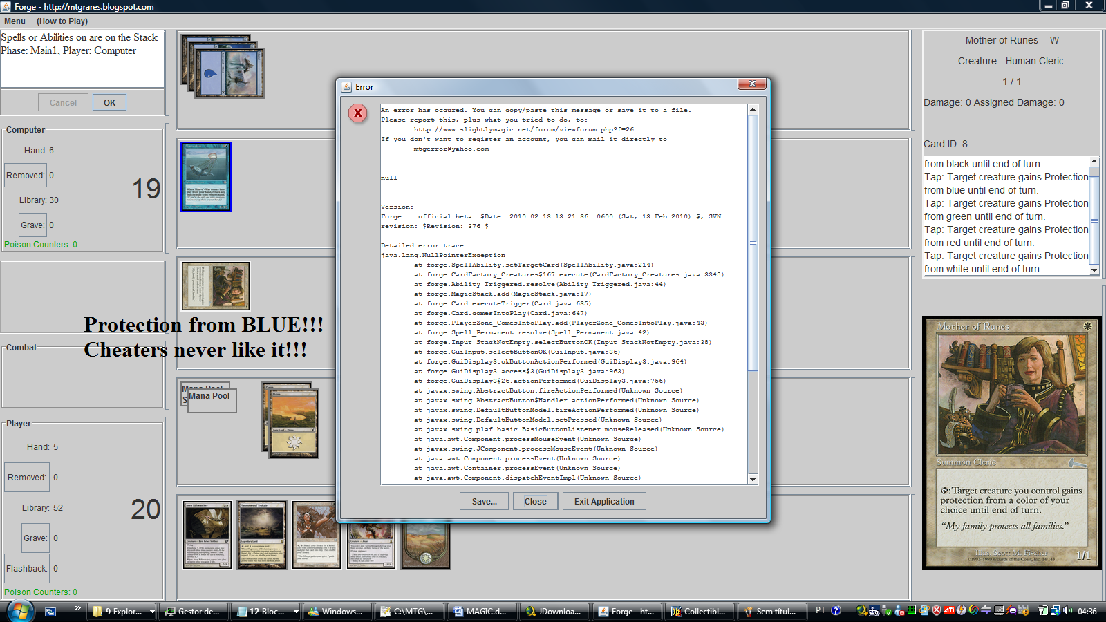
Task: Click the computer's Removed label
Action: (x=26, y=176)
